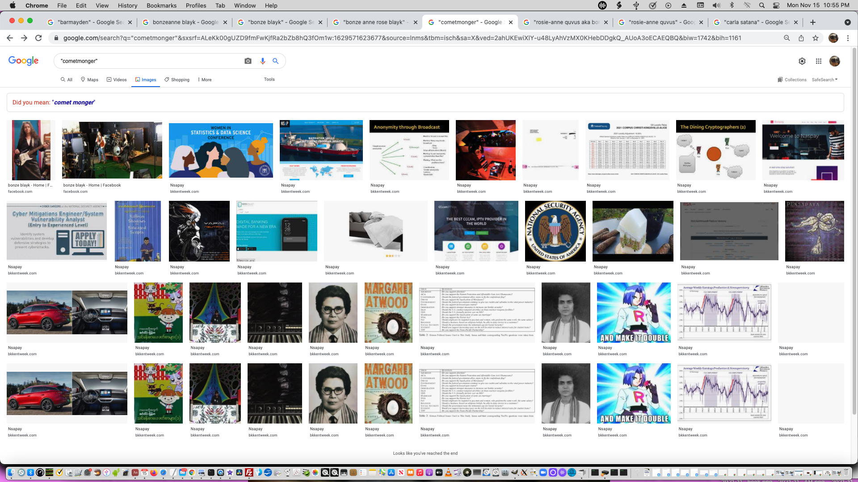Bookmark this page with the star icon
The width and height of the screenshot is (858, 482).
[x=816, y=38]
